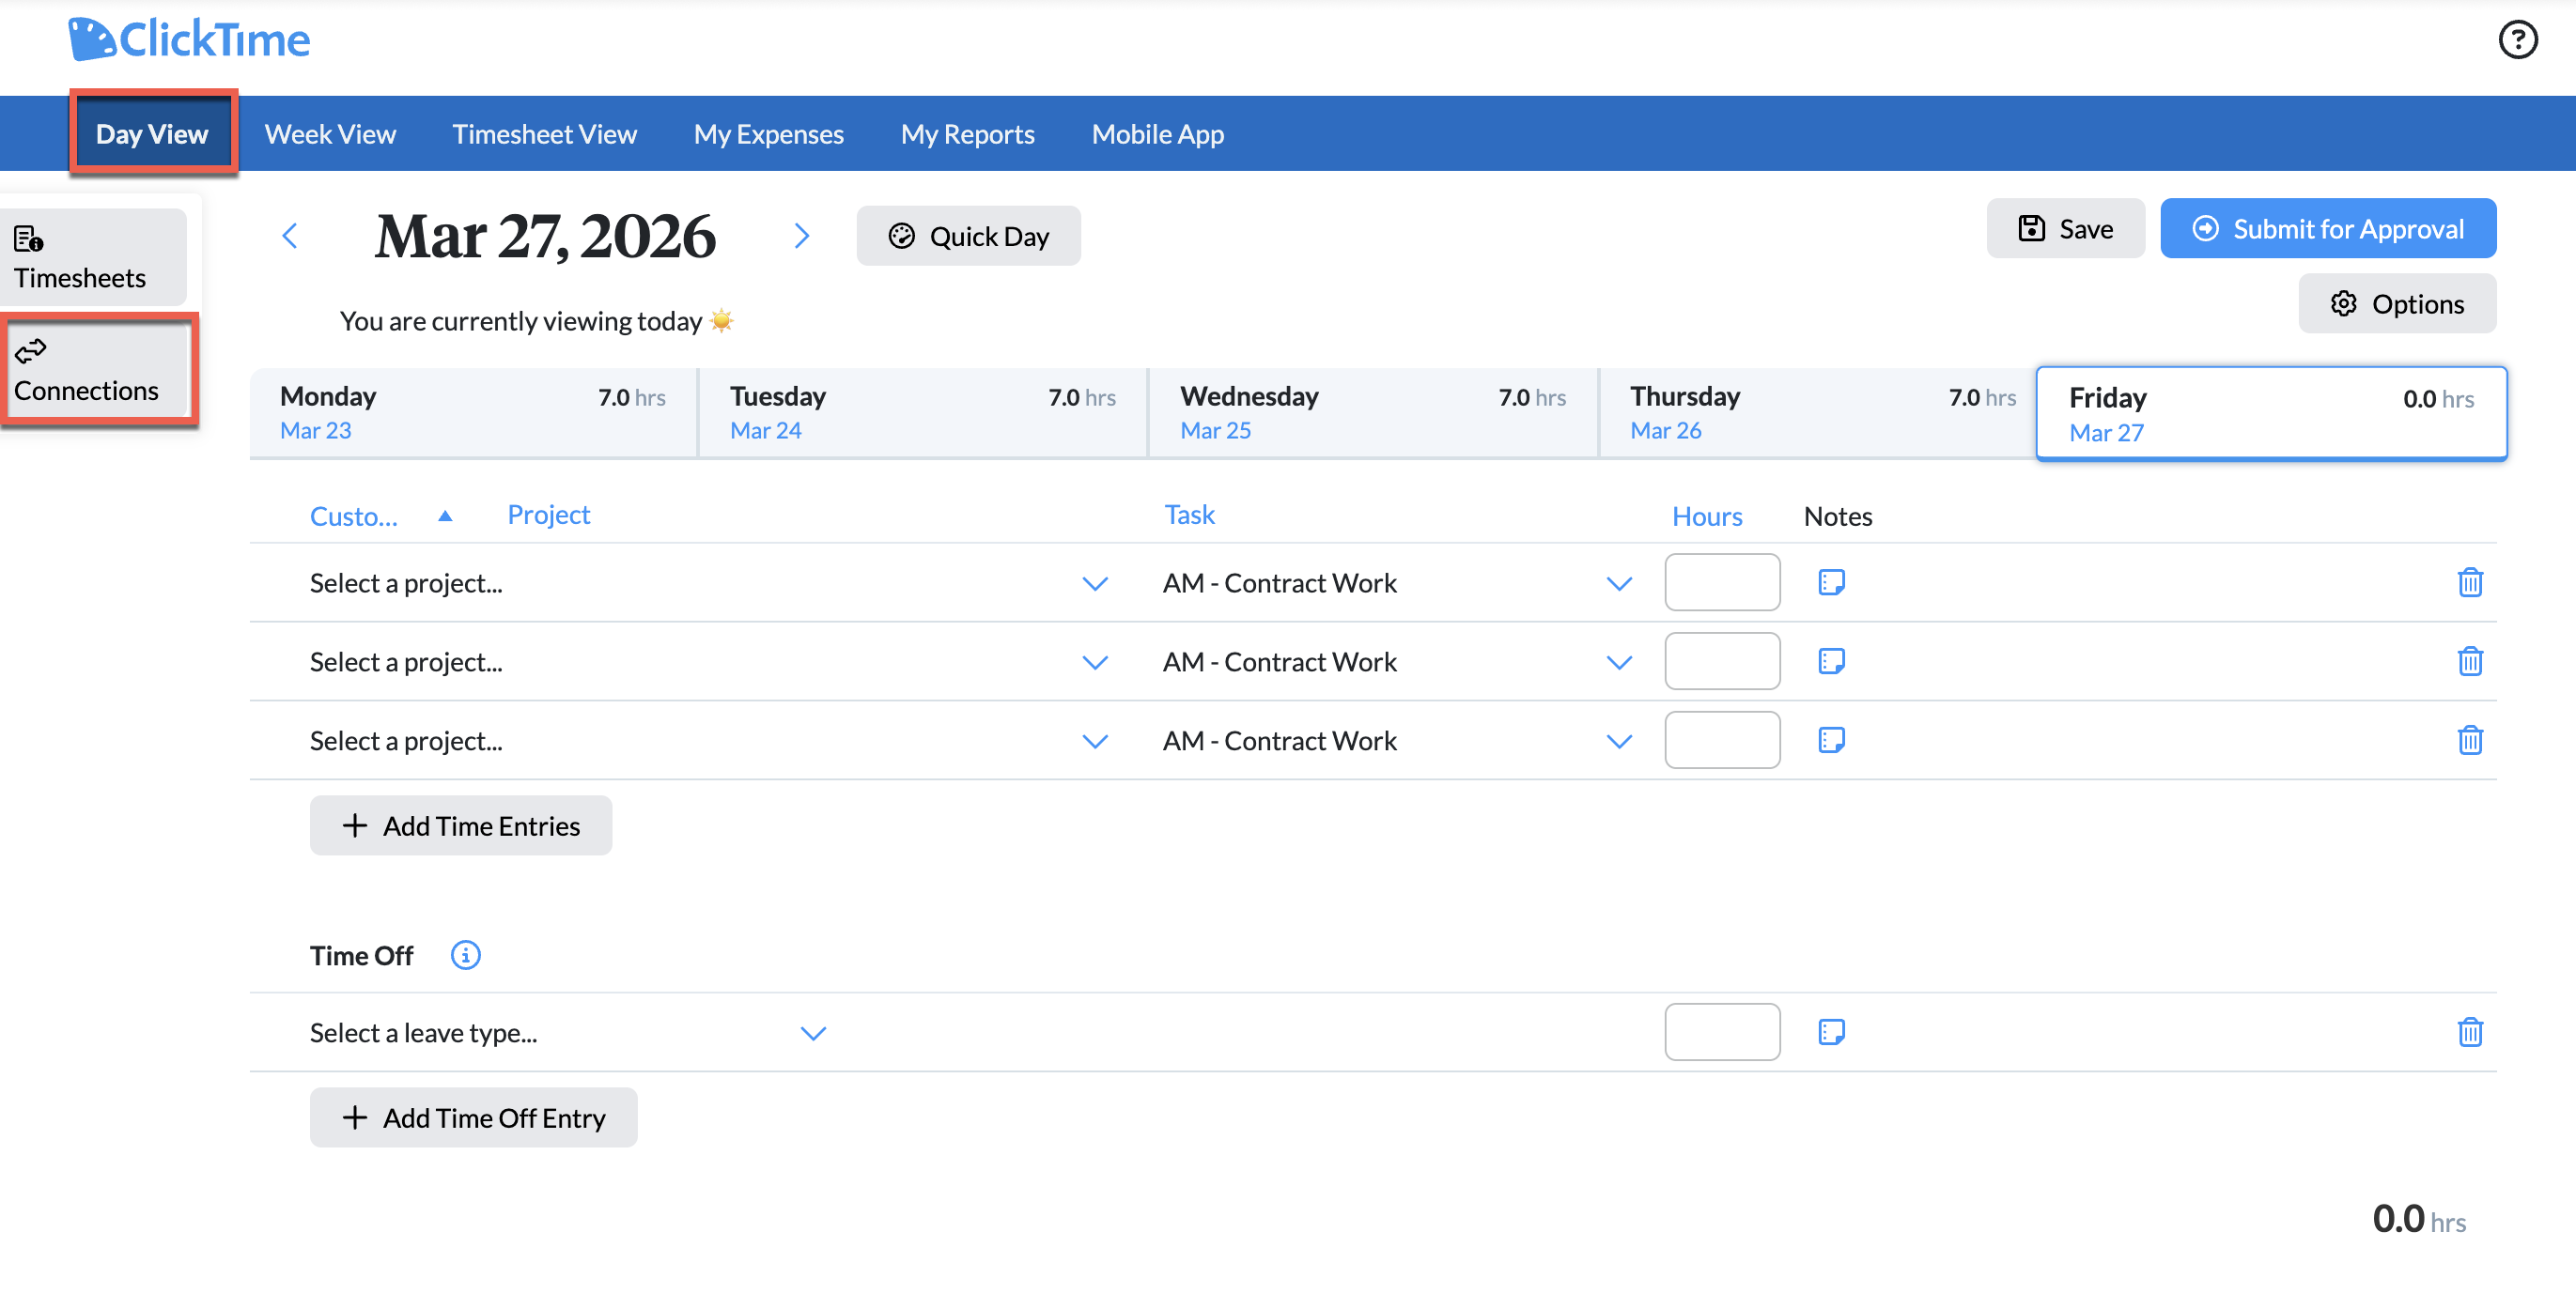Viewport: 2576px width, 1309px height.
Task: Switch to Week View tab
Action: pos(330,134)
